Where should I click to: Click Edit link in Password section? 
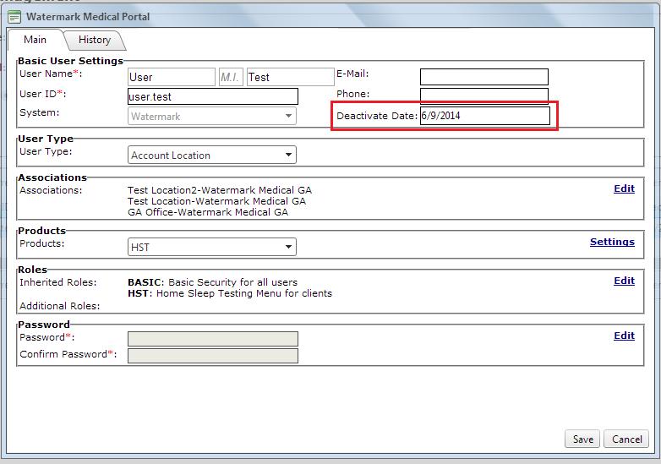624,336
